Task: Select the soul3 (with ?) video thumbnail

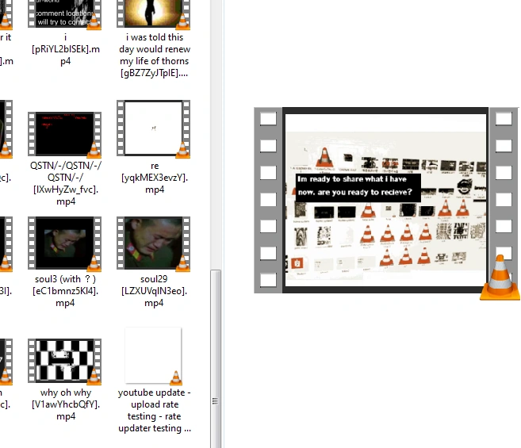Action: pyautogui.click(x=64, y=243)
